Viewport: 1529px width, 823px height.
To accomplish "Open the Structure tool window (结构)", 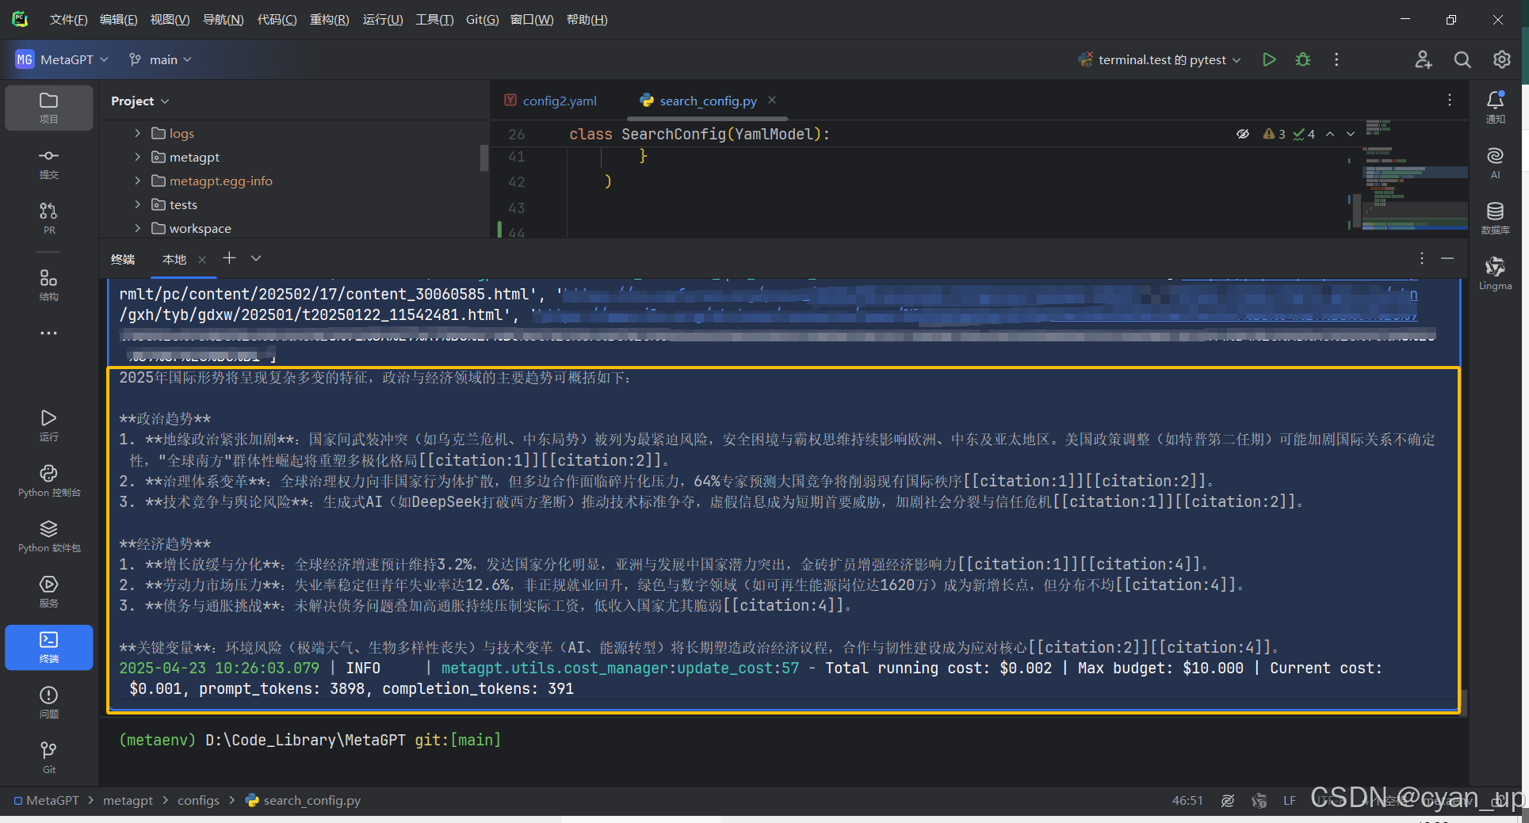I will pyautogui.click(x=49, y=285).
